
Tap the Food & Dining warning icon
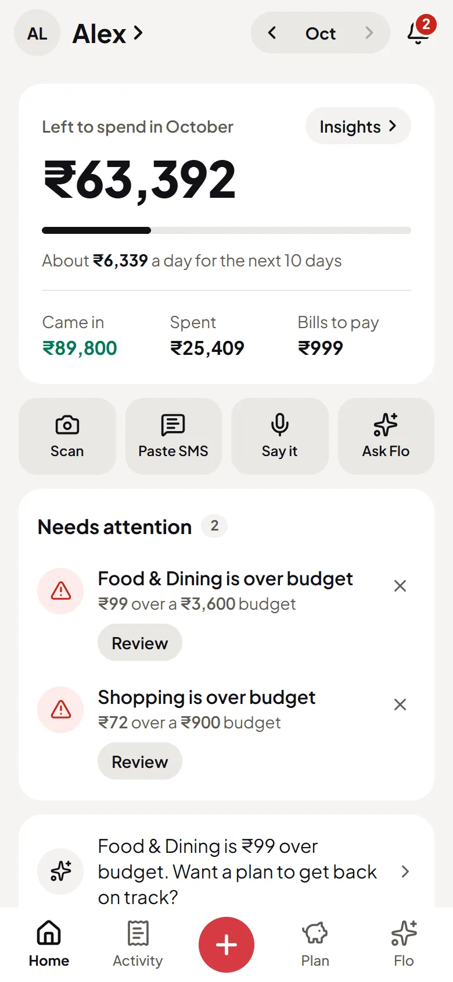point(60,591)
